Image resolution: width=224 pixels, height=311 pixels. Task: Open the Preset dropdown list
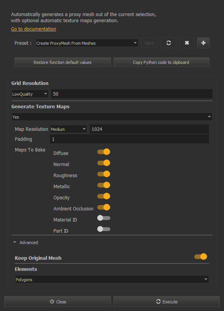pyautogui.click(x=87, y=43)
